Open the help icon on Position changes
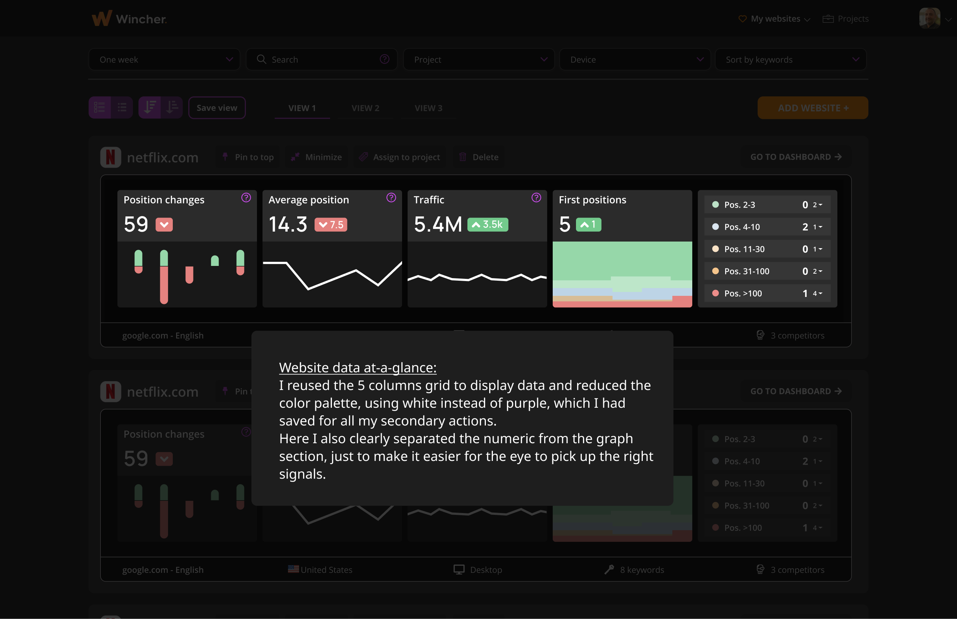The width and height of the screenshot is (957, 619). click(x=246, y=198)
